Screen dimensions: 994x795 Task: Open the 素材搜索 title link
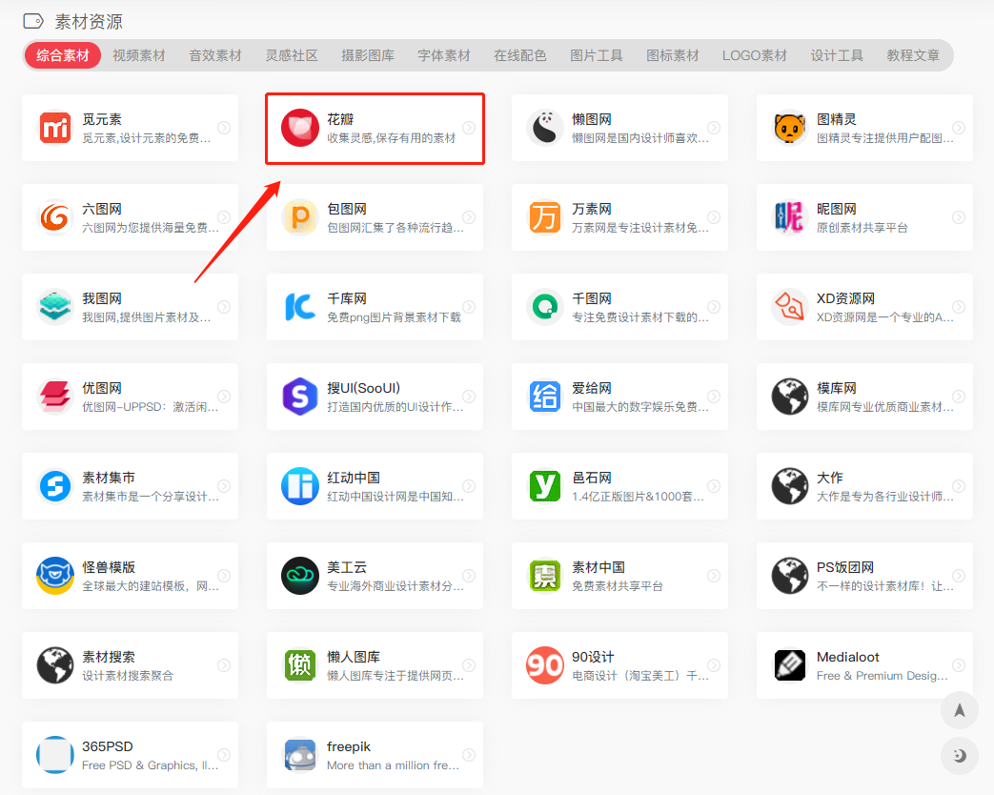109,656
